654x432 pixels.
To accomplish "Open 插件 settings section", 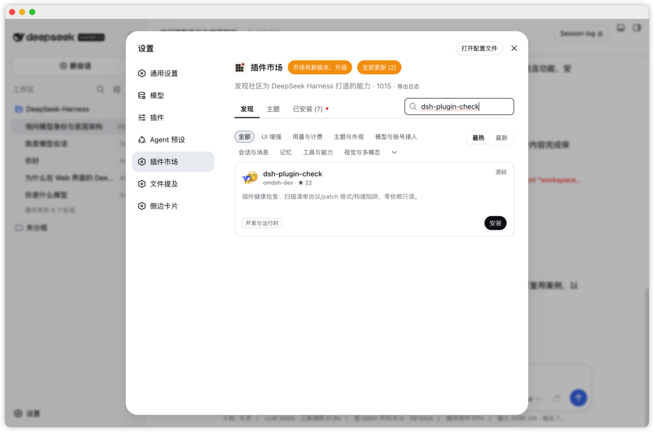I will 173,117.
